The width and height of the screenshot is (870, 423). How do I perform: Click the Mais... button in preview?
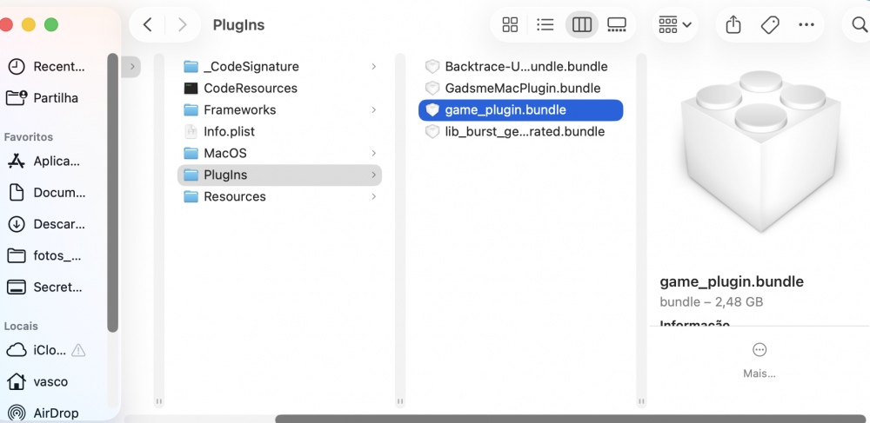click(x=759, y=360)
